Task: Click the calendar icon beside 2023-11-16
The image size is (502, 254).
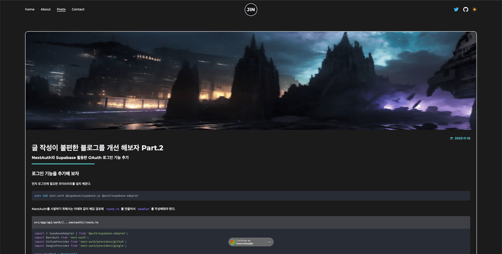Action: 451,138
